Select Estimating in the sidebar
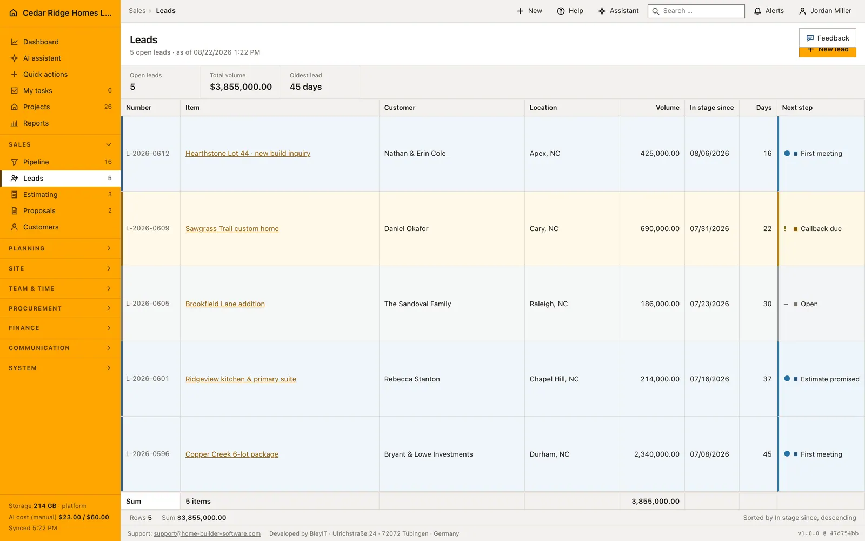 click(60, 195)
